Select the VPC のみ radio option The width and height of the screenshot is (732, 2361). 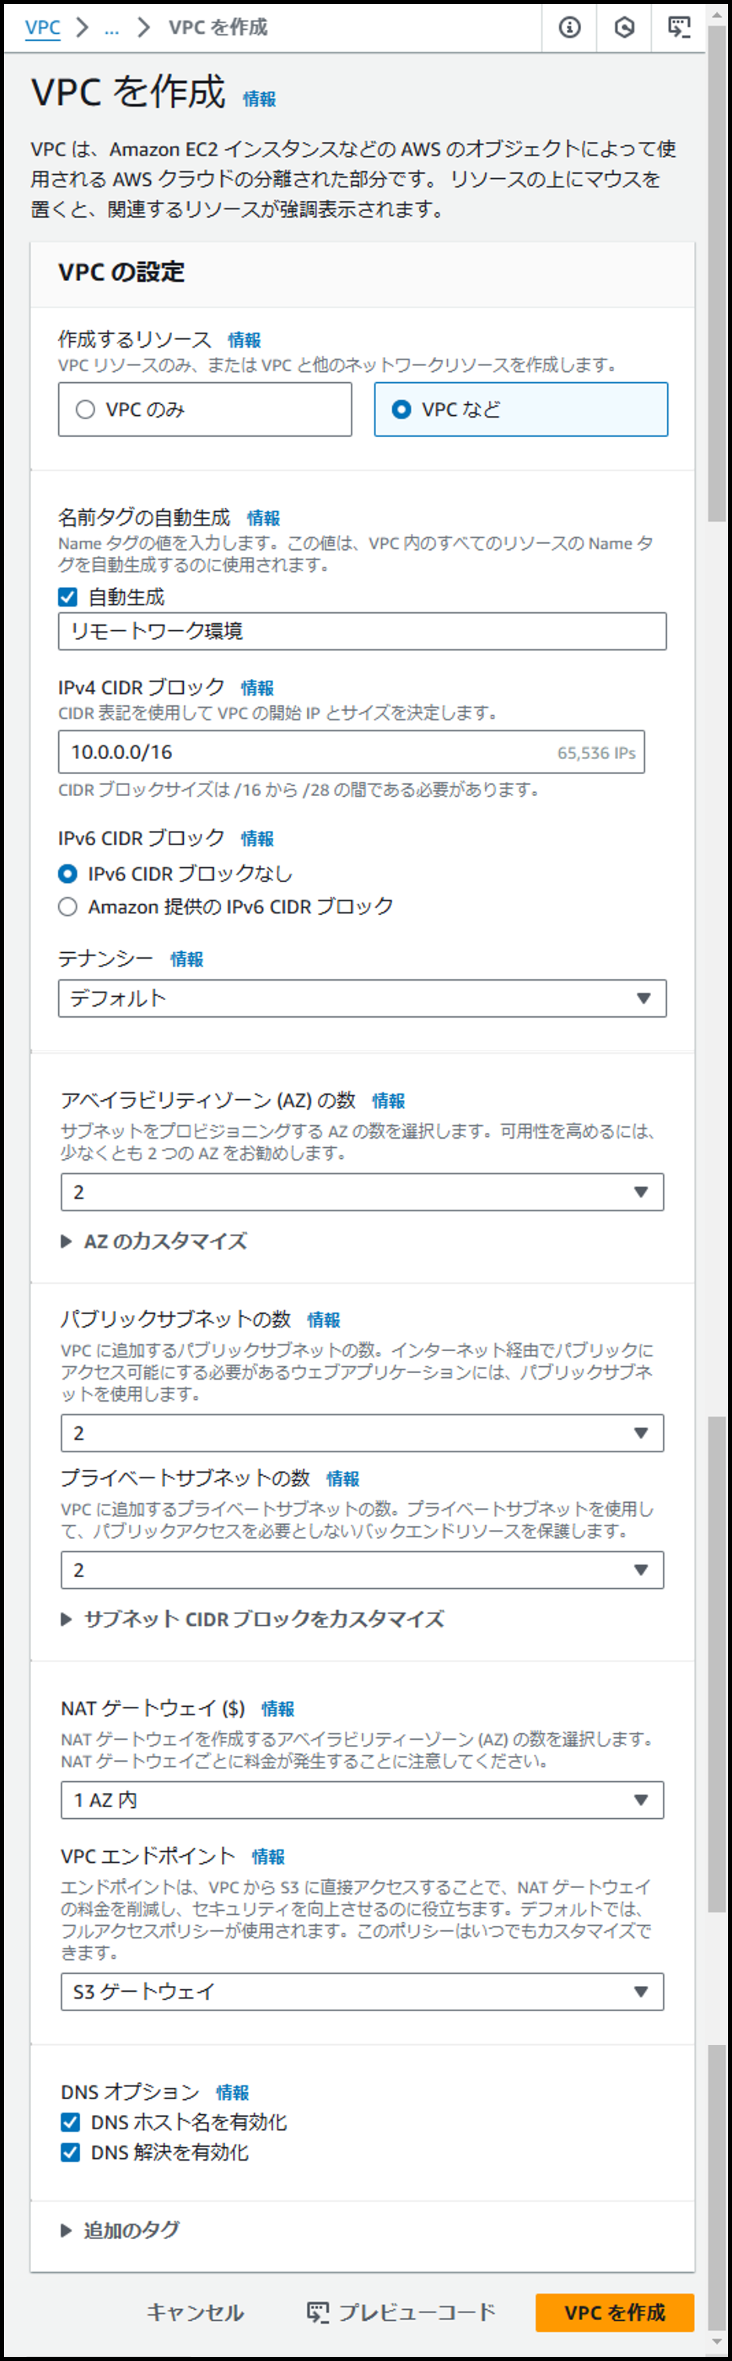(205, 409)
